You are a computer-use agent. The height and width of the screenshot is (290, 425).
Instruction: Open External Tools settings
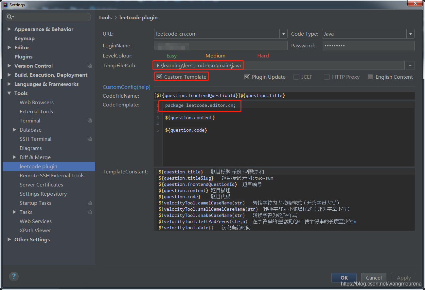pyautogui.click(x=36, y=111)
